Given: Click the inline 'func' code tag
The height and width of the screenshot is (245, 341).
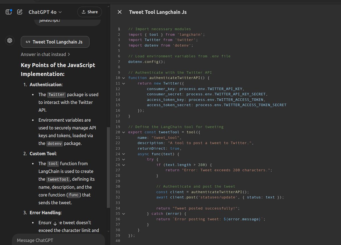Looking at the screenshot, I should point(74,195).
